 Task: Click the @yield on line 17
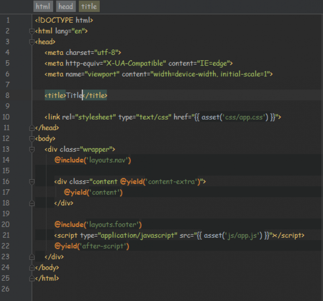tap(75, 193)
